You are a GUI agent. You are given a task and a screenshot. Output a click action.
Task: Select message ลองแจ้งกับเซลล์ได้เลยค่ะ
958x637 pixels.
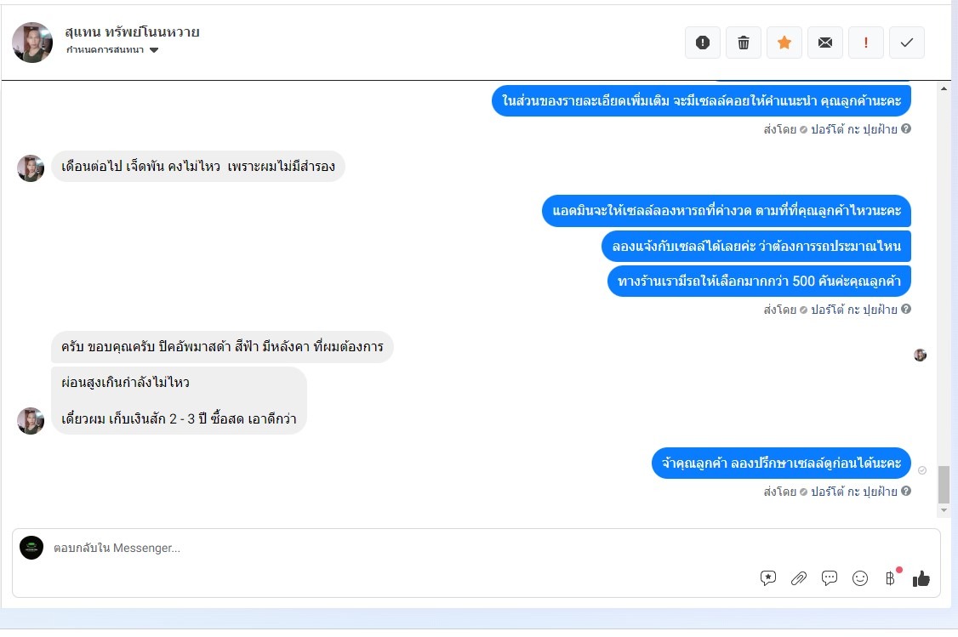(756, 246)
